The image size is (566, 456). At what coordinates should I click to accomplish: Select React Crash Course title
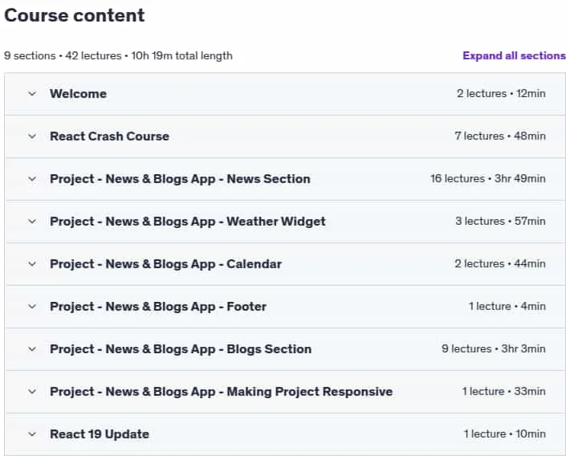(109, 136)
